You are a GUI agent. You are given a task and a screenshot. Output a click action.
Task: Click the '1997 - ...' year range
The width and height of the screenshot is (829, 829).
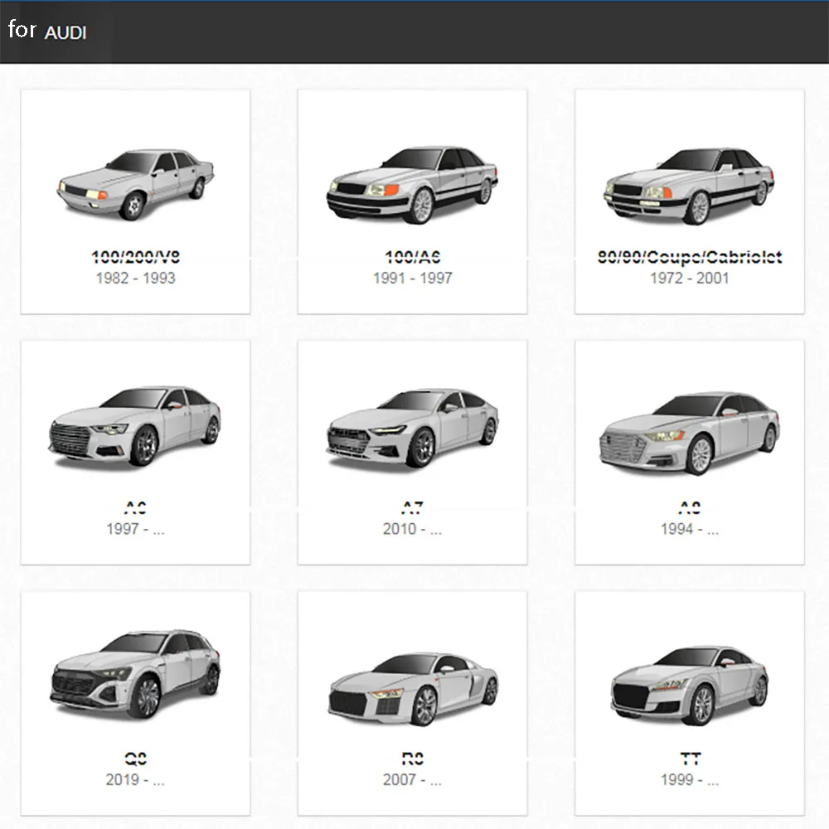tap(135, 529)
